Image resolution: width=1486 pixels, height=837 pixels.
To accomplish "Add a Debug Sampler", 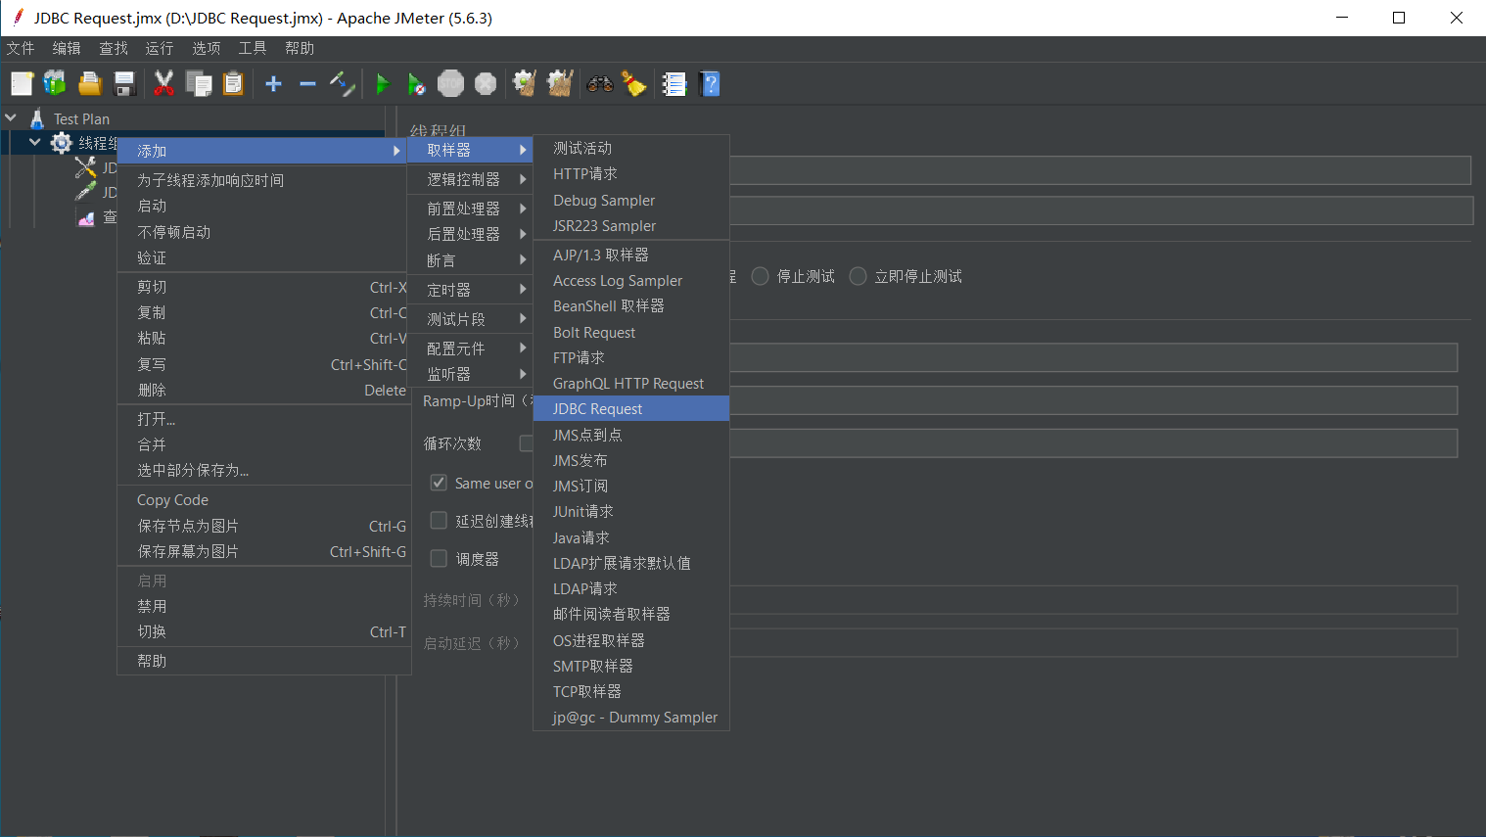I will (631, 200).
